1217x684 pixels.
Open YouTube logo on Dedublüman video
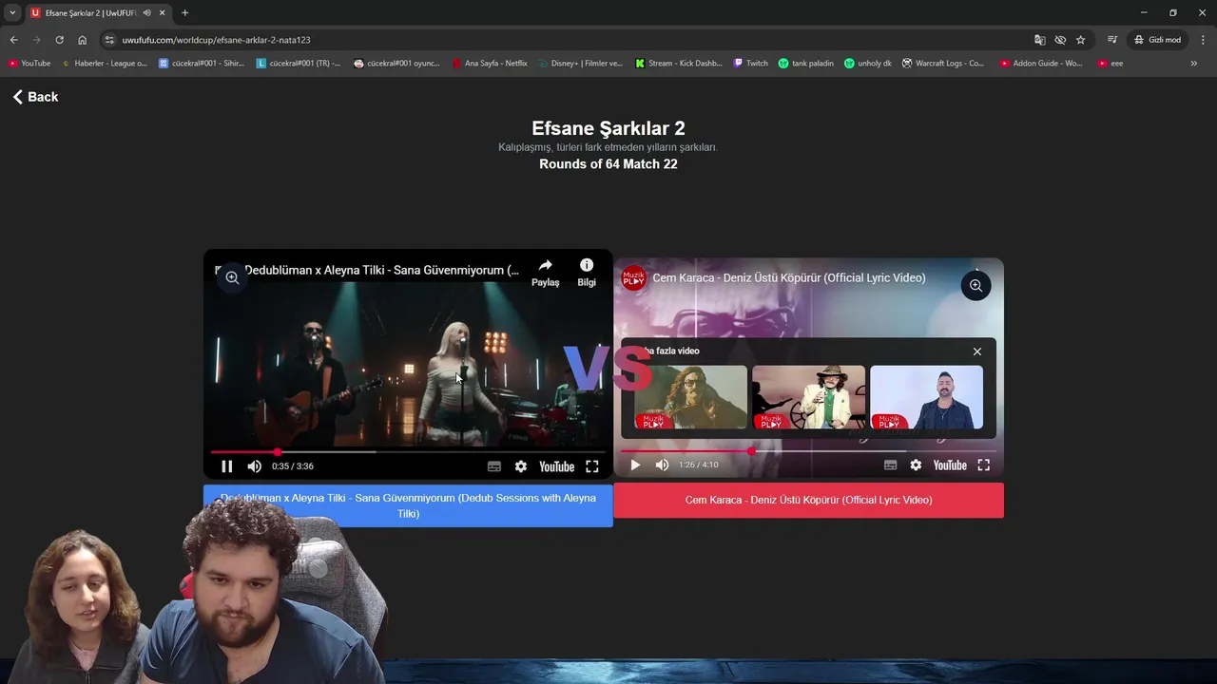click(x=556, y=466)
